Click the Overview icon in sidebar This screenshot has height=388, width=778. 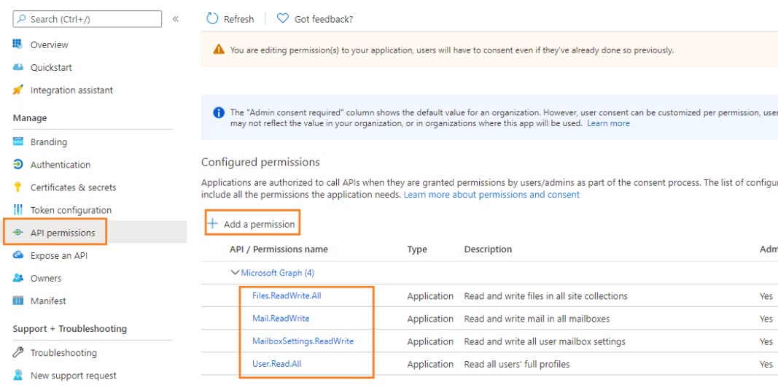(x=18, y=44)
